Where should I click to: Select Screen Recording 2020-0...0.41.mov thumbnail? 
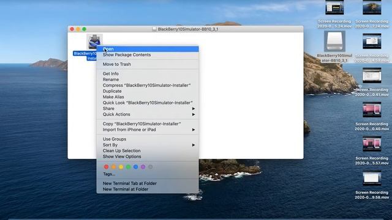coord(372,75)
